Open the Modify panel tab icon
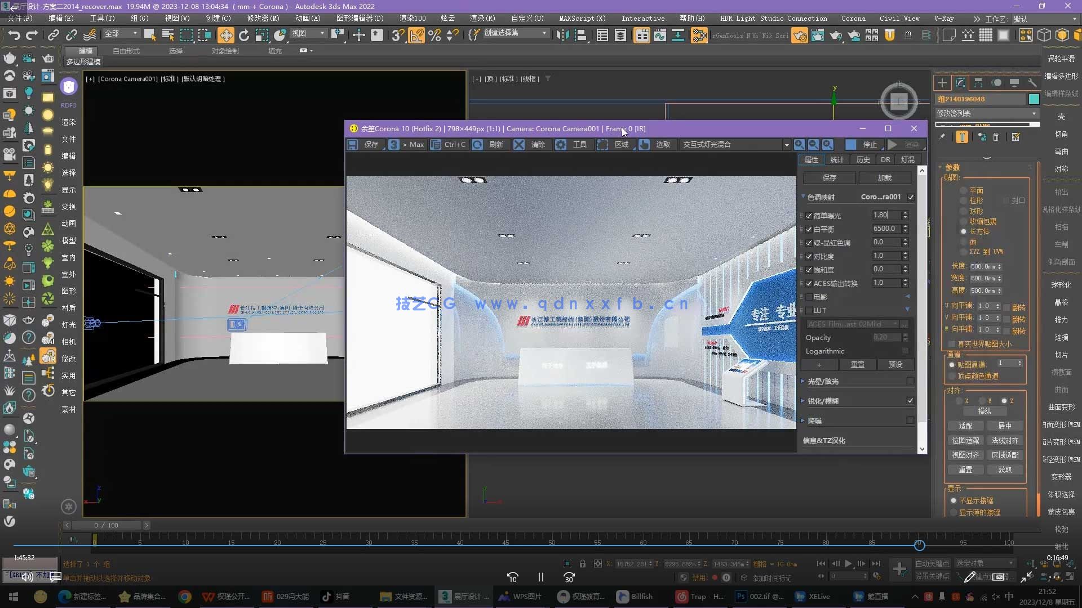 point(960,83)
